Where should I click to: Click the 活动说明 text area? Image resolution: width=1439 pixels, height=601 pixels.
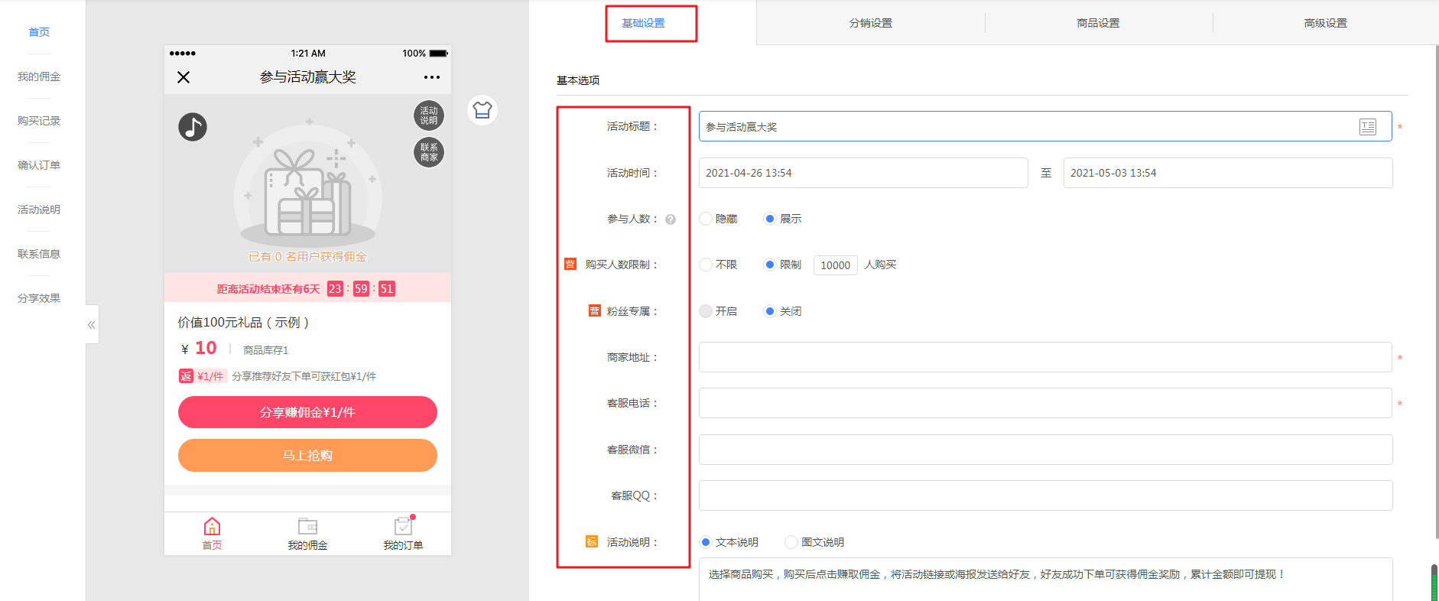coord(1045,580)
